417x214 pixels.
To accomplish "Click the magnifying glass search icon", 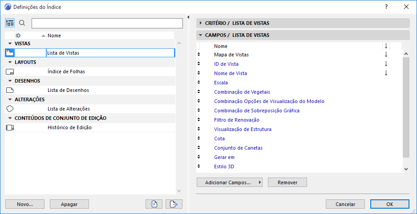I will pos(22,23).
